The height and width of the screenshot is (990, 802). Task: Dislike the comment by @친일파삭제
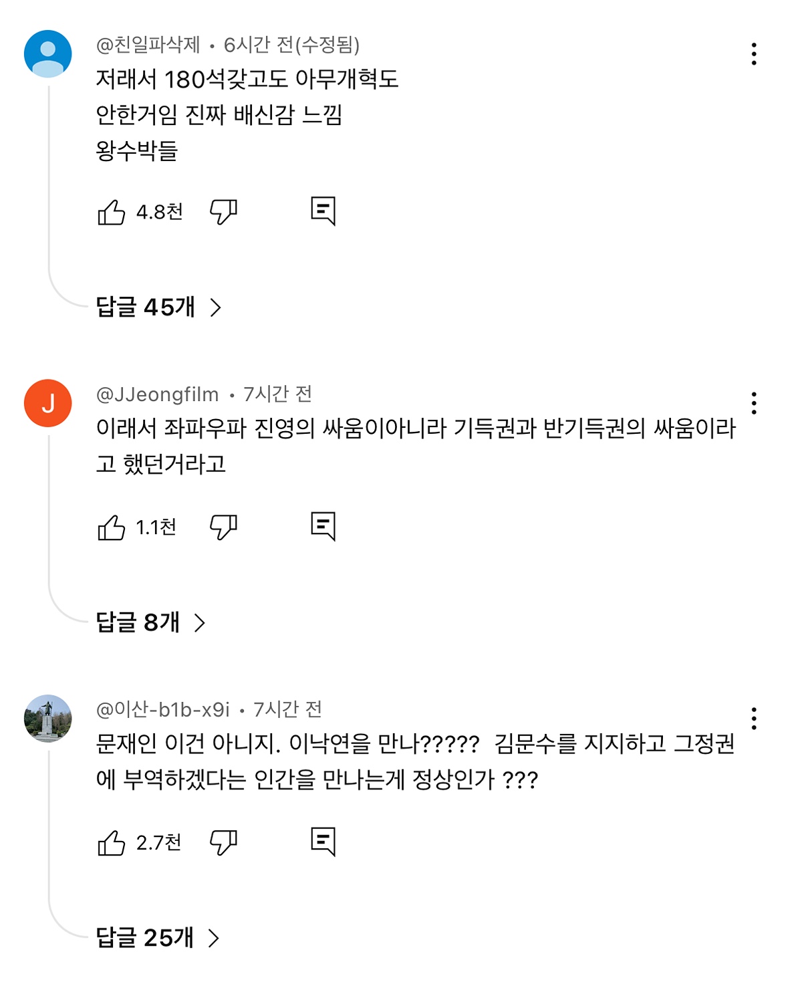(x=223, y=212)
